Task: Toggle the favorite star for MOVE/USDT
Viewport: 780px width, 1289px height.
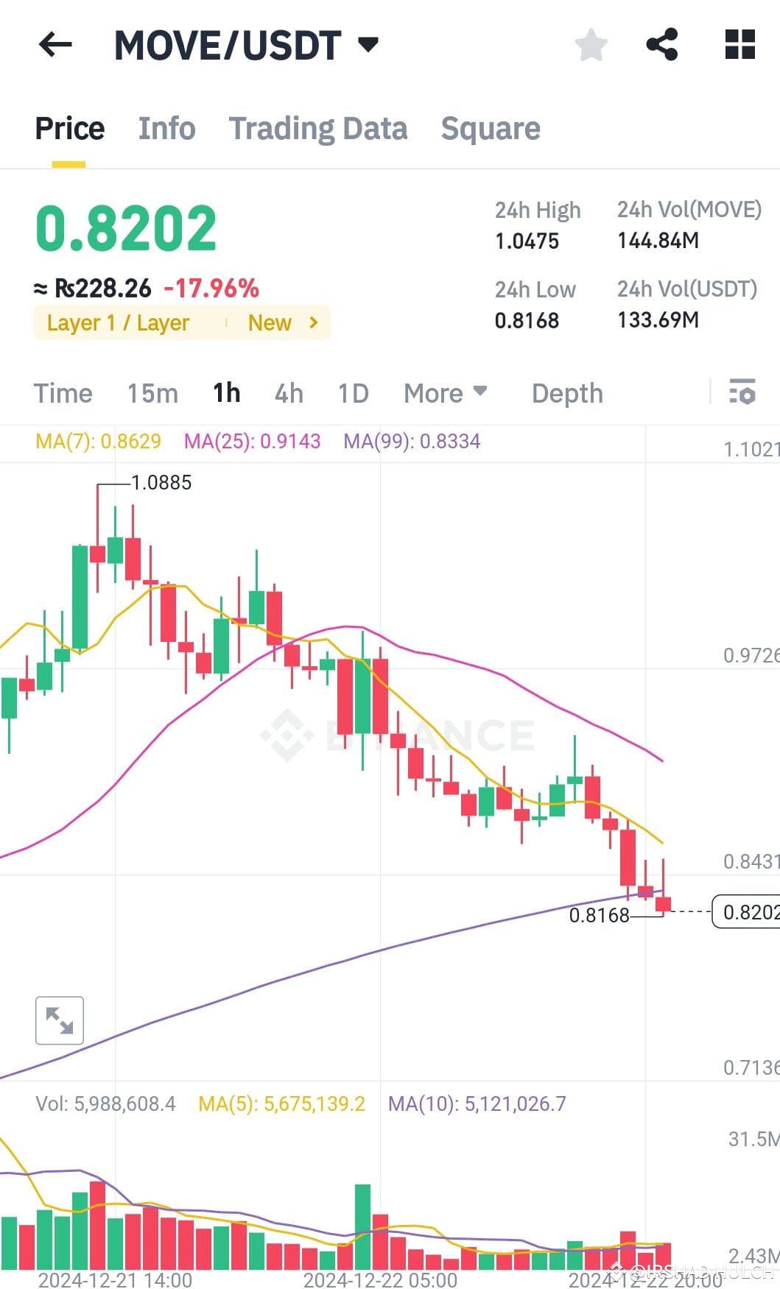Action: (591, 45)
